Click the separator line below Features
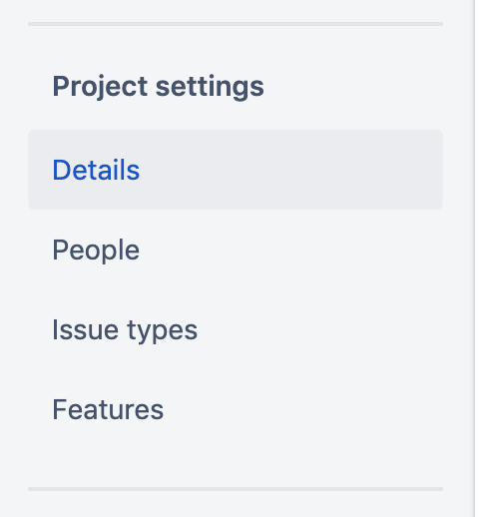The image size is (495, 517). (x=236, y=489)
